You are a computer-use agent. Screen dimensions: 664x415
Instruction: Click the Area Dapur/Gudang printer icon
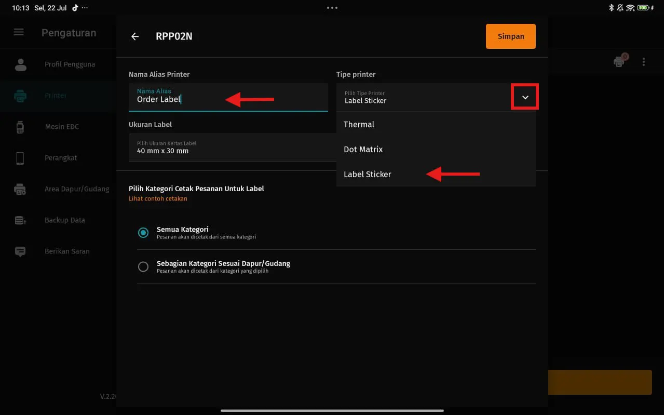click(20, 189)
